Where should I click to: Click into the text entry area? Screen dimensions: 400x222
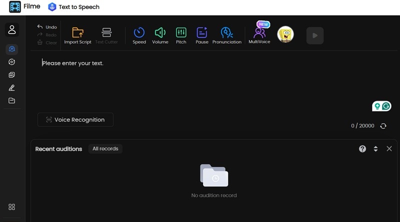[200, 80]
